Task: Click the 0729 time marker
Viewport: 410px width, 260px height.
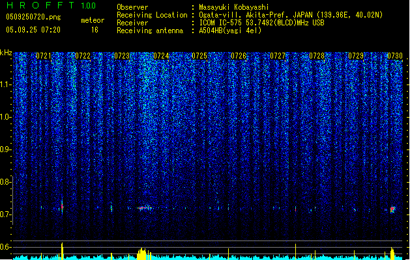Action: pyautogui.click(x=356, y=56)
